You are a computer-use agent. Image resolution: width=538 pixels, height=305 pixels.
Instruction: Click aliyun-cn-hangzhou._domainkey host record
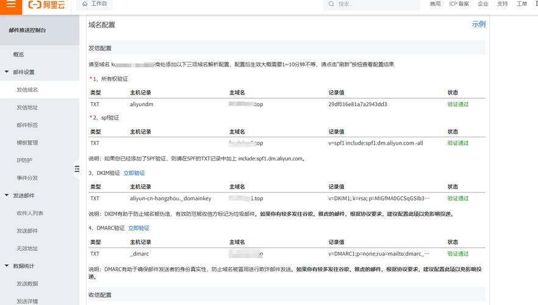click(x=171, y=198)
